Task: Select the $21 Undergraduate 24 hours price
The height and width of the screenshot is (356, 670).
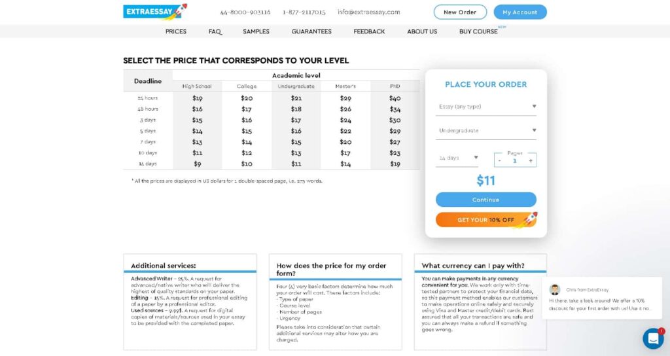Action: [296, 98]
